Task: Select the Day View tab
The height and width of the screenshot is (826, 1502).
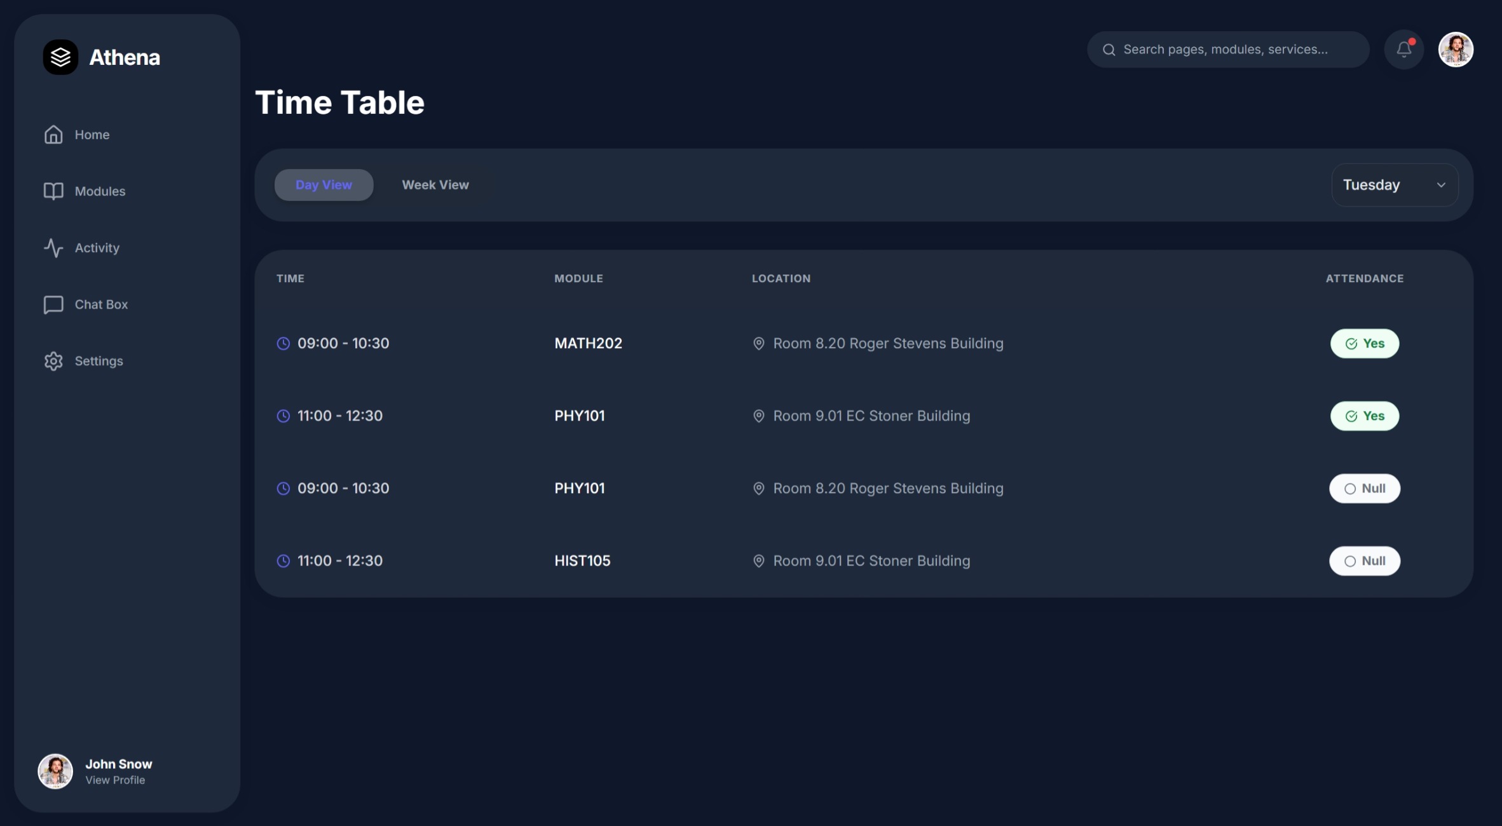Action: tap(324, 185)
